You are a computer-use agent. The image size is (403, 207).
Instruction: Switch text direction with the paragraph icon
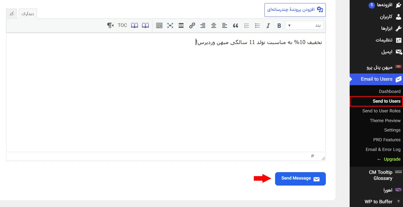point(110,26)
